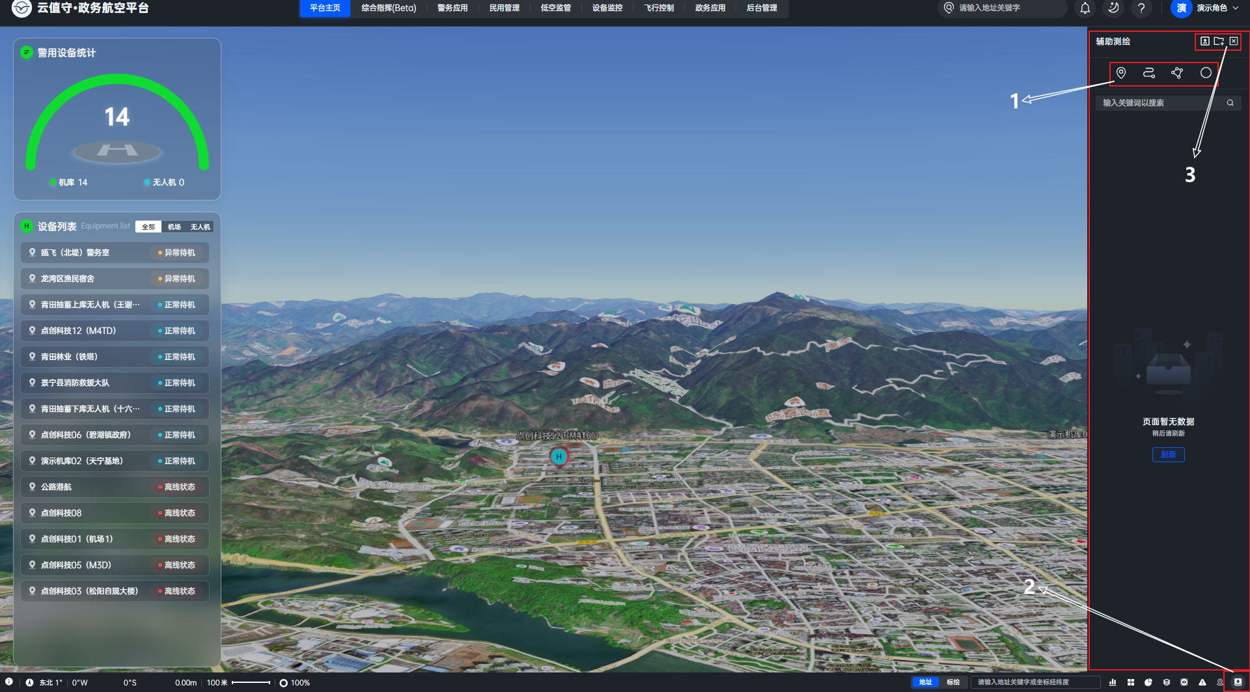Switch the bottom search mode to 标绘

953,682
